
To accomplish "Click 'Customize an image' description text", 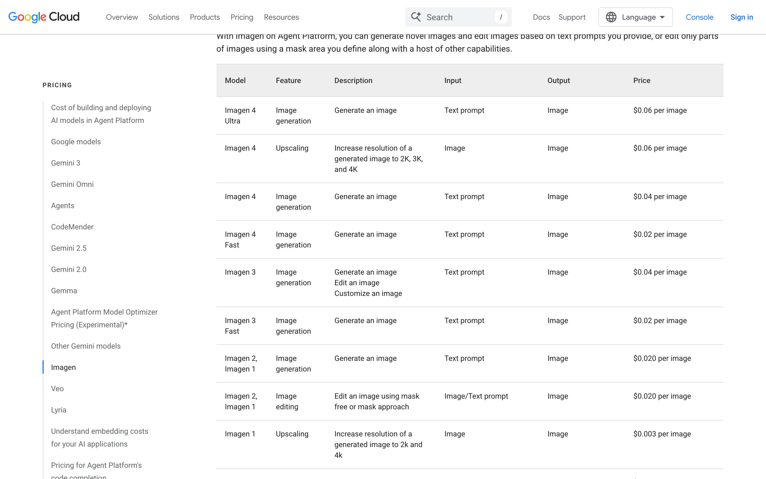I will click(x=368, y=293).
